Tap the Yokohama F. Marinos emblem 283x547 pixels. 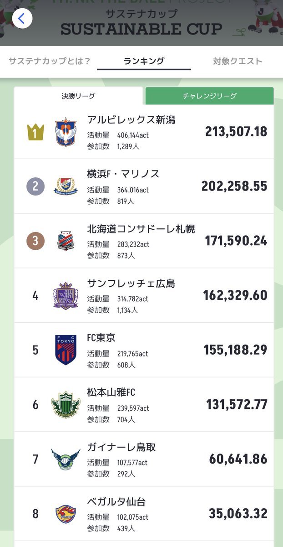click(x=66, y=186)
